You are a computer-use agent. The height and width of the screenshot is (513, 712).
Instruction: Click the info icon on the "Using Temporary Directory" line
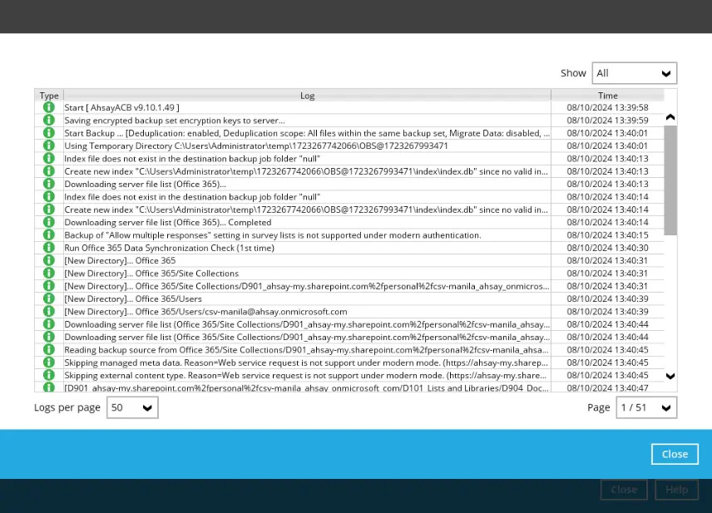(48, 146)
